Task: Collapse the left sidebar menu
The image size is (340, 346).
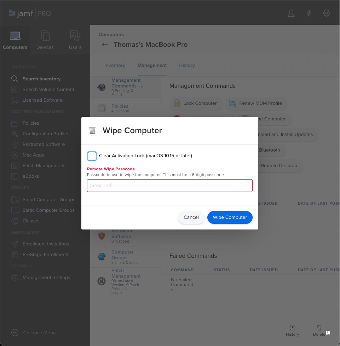Action: coord(15,333)
